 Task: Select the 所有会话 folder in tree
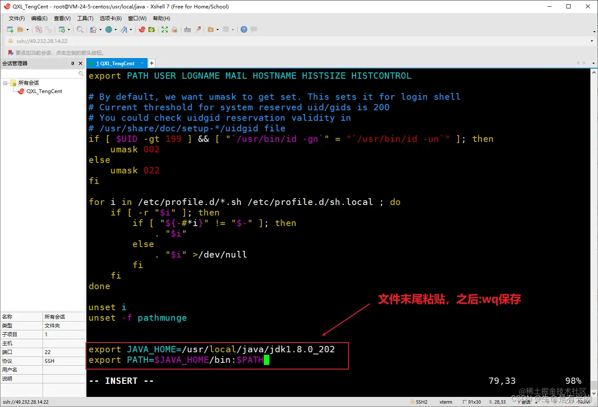coord(28,83)
